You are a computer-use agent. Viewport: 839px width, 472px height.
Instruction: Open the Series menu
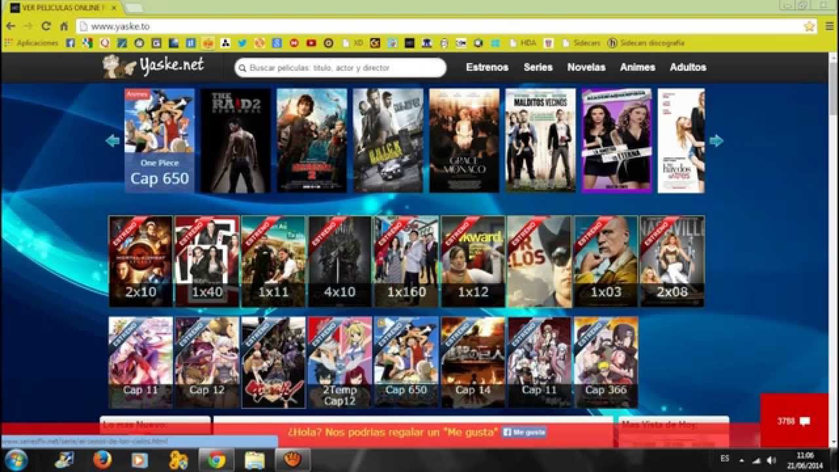click(x=538, y=67)
